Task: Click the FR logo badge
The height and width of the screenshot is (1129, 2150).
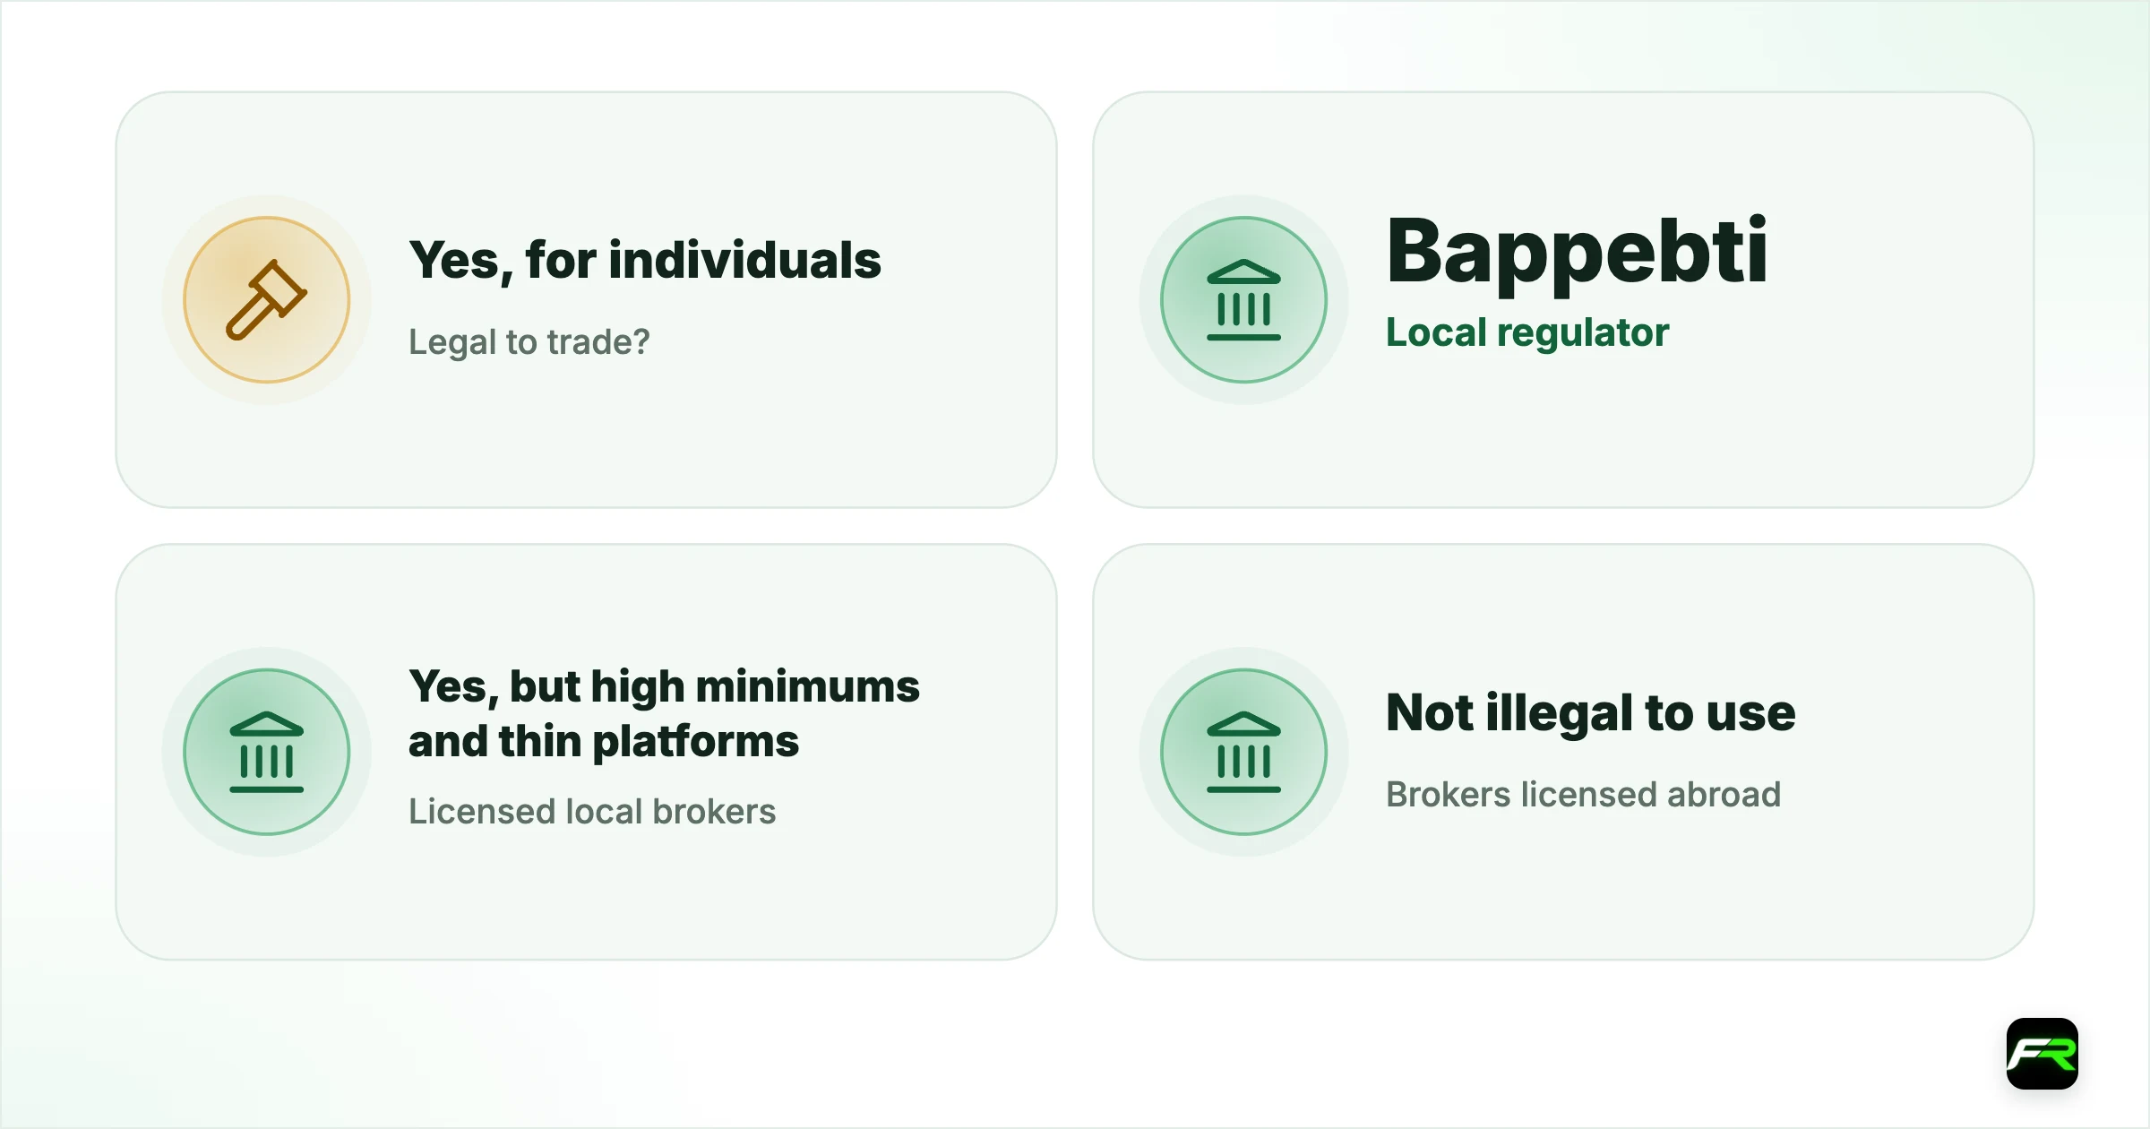Action: (2042, 1054)
